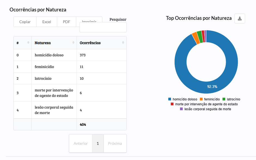The width and height of the screenshot is (256, 160).
Task: Export table using Excel button
Action: pos(47,22)
